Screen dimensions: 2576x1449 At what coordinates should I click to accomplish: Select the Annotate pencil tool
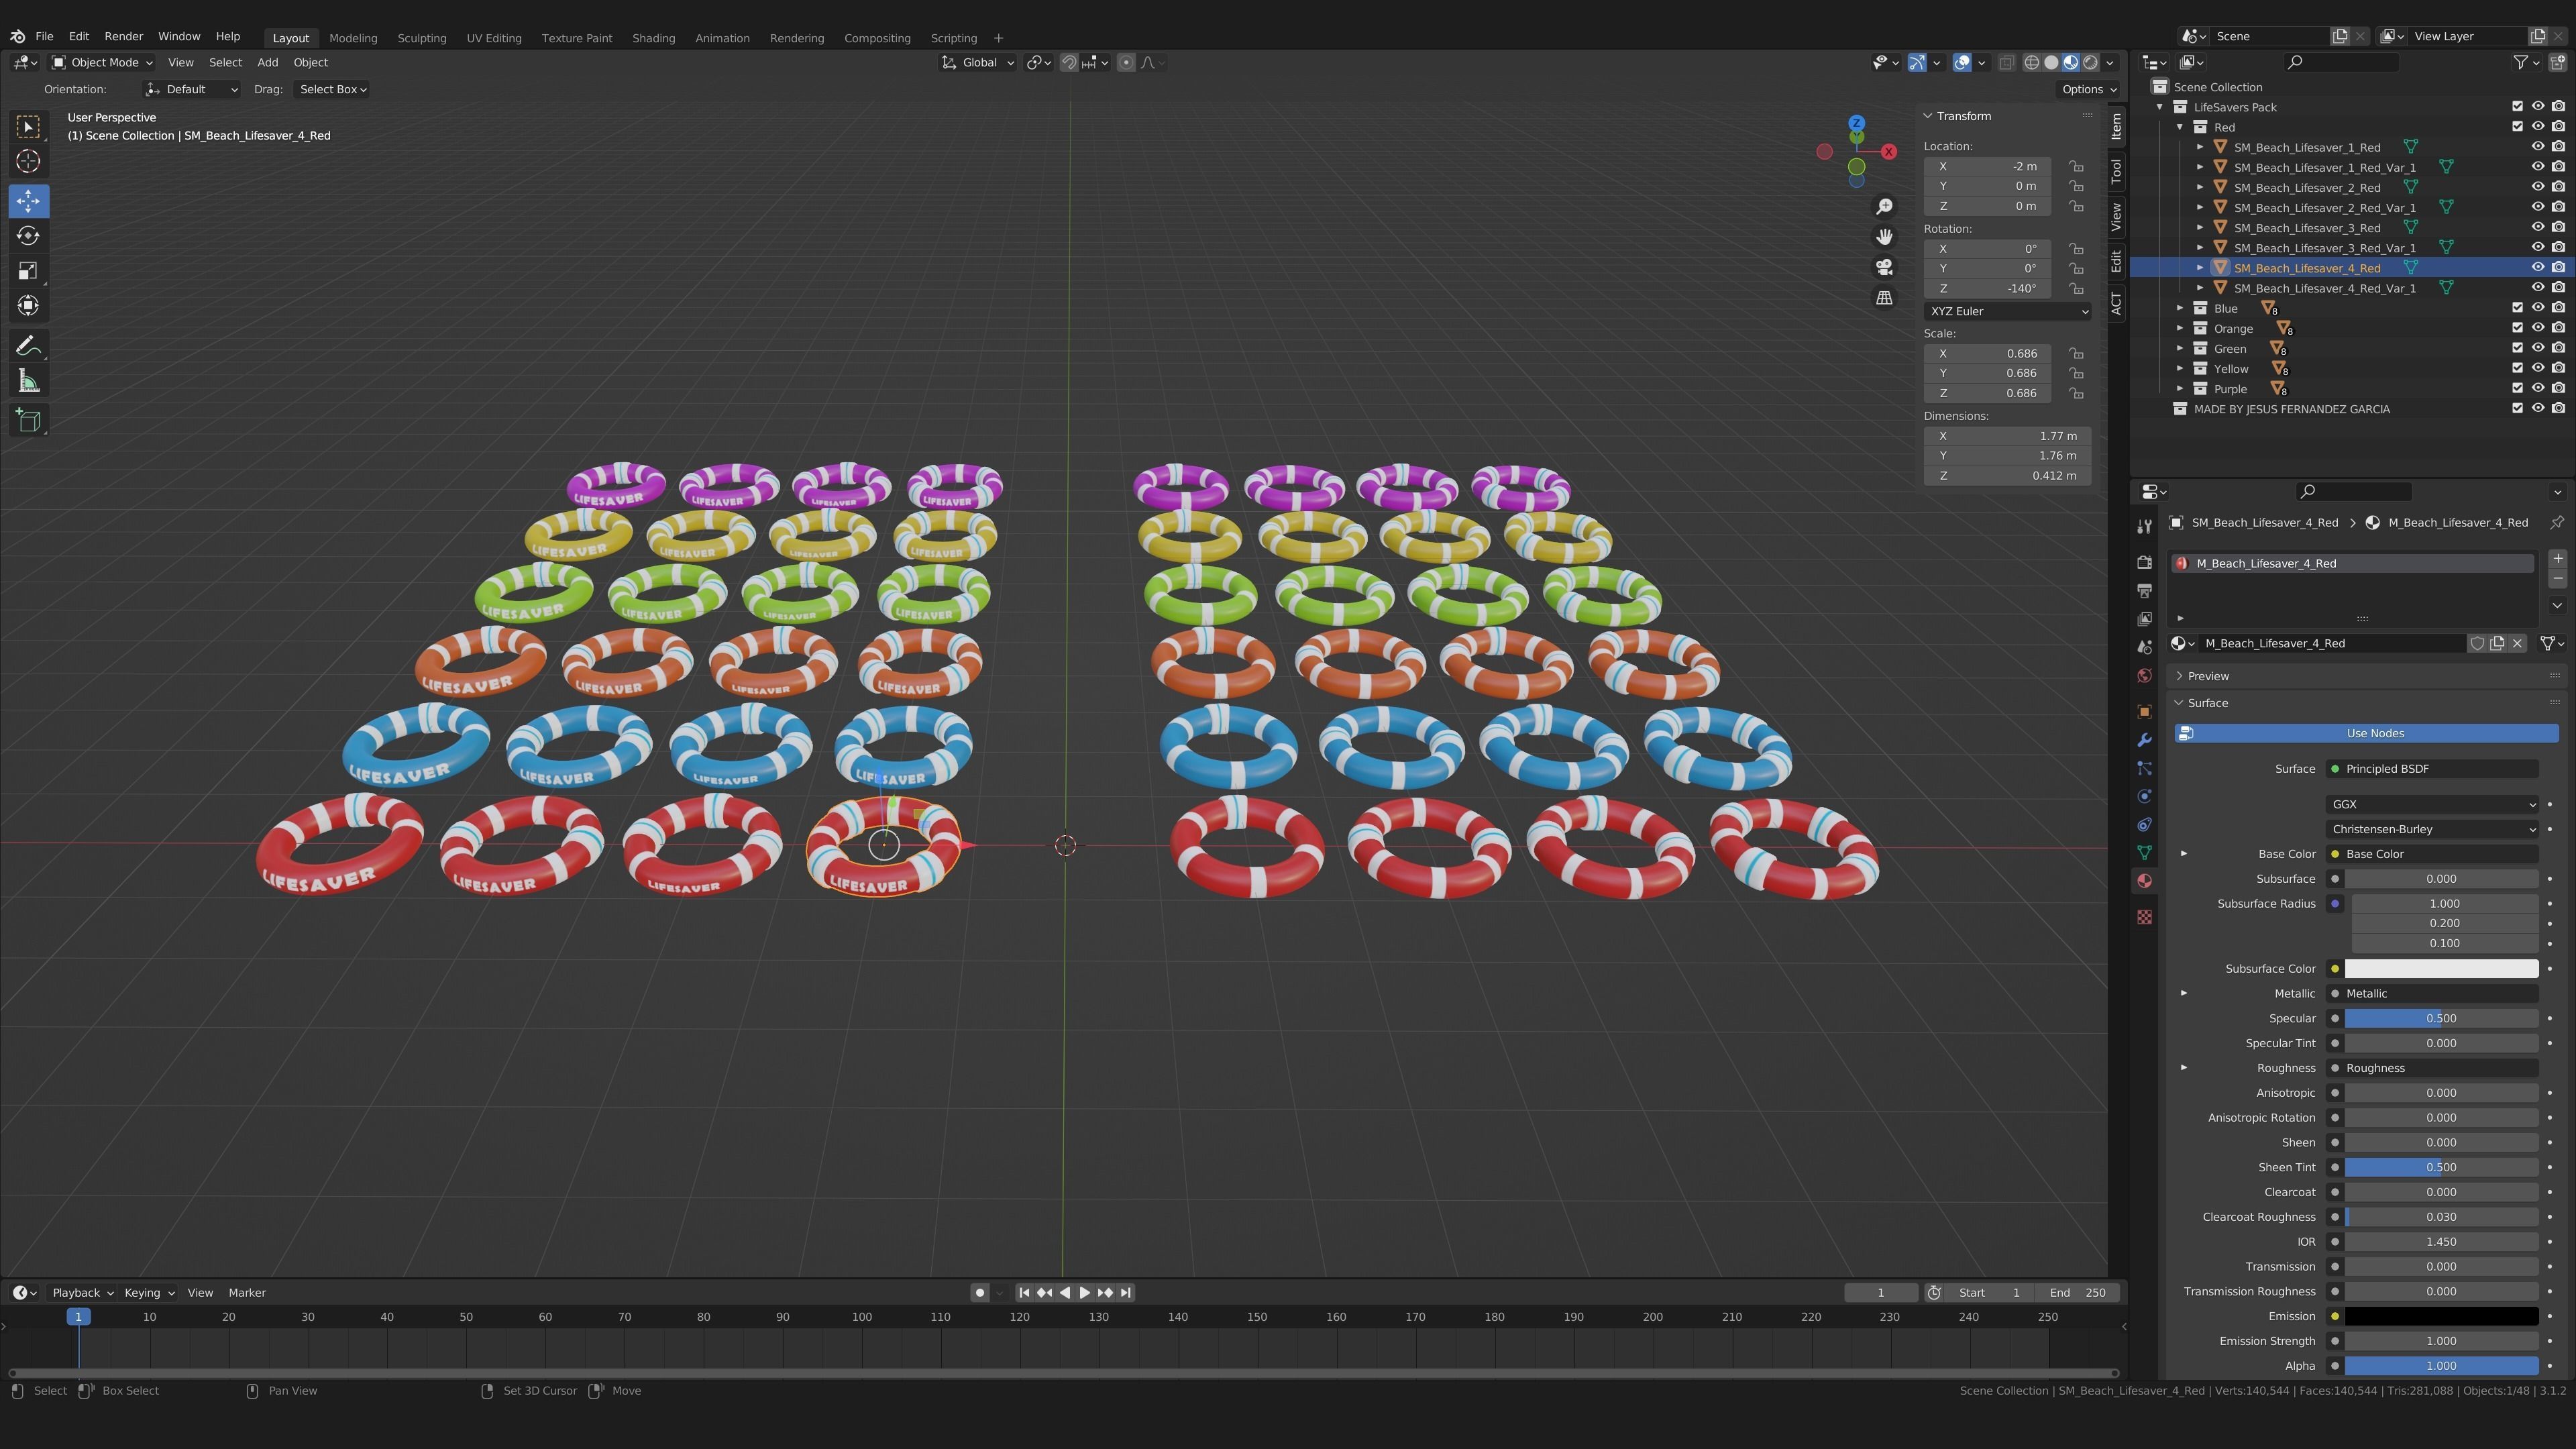[28, 346]
